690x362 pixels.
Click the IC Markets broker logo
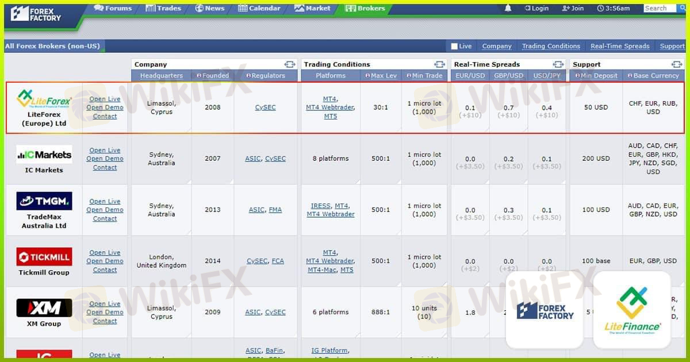click(x=44, y=154)
